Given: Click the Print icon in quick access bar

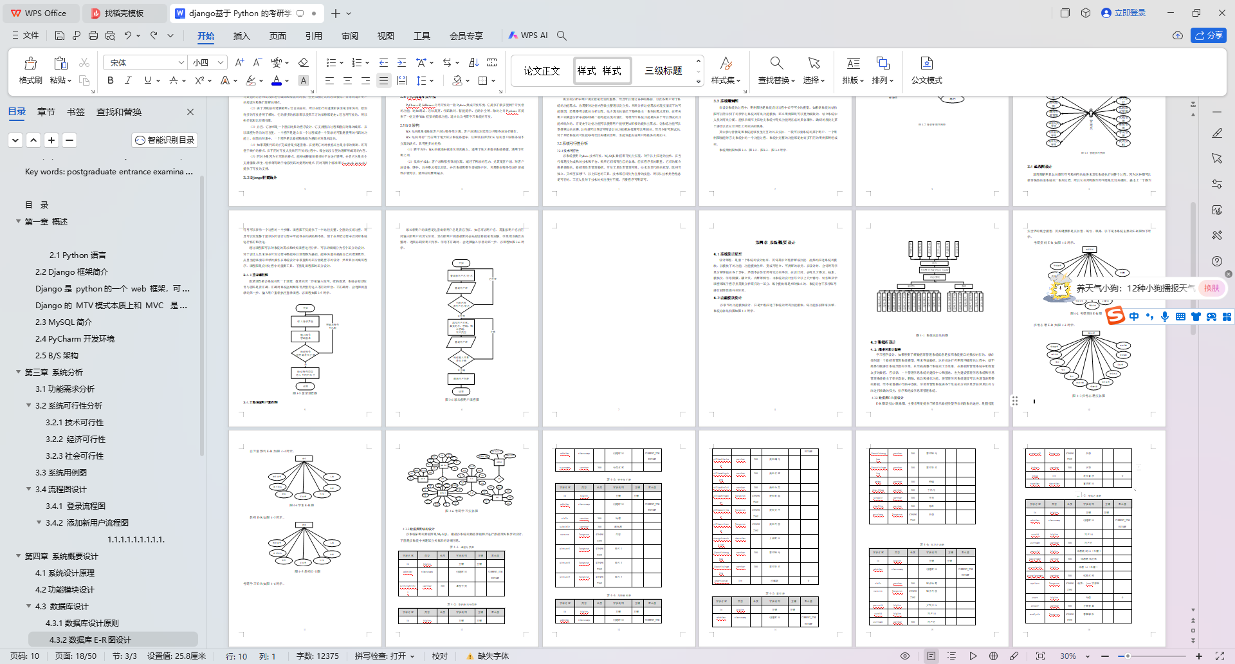Looking at the screenshot, I should (x=93, y=35).
